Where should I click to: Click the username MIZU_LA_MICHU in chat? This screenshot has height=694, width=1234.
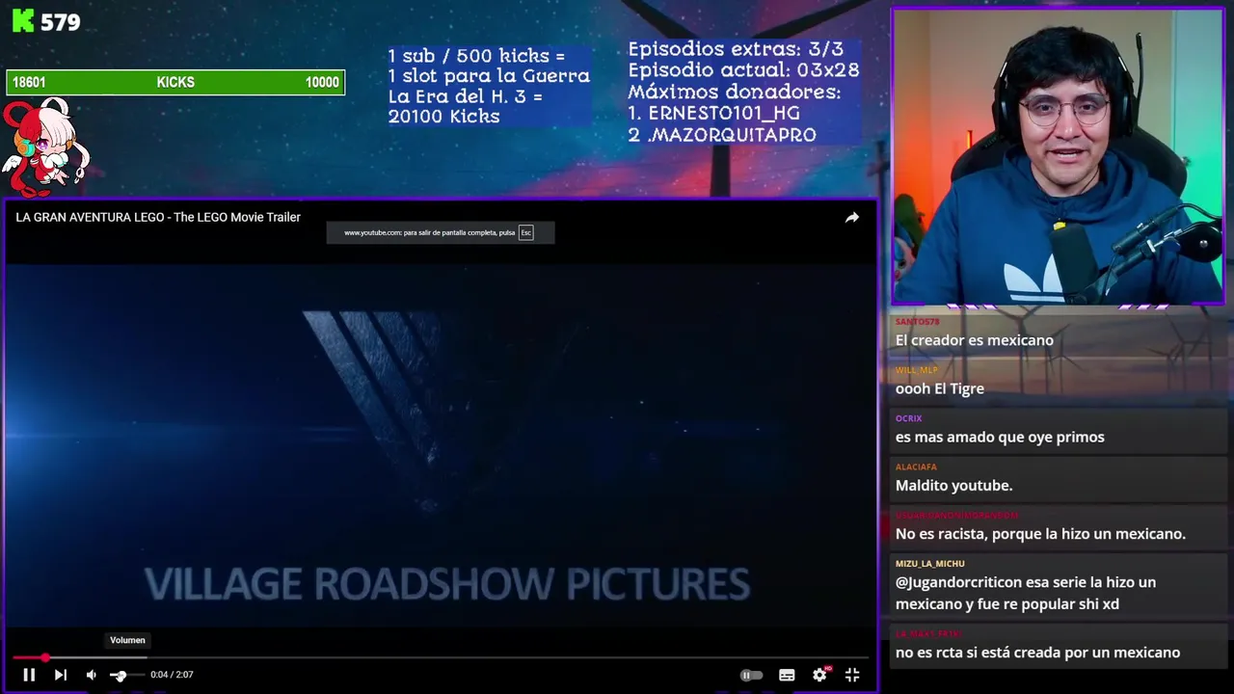pyautogui.click(x=929, y=564)
